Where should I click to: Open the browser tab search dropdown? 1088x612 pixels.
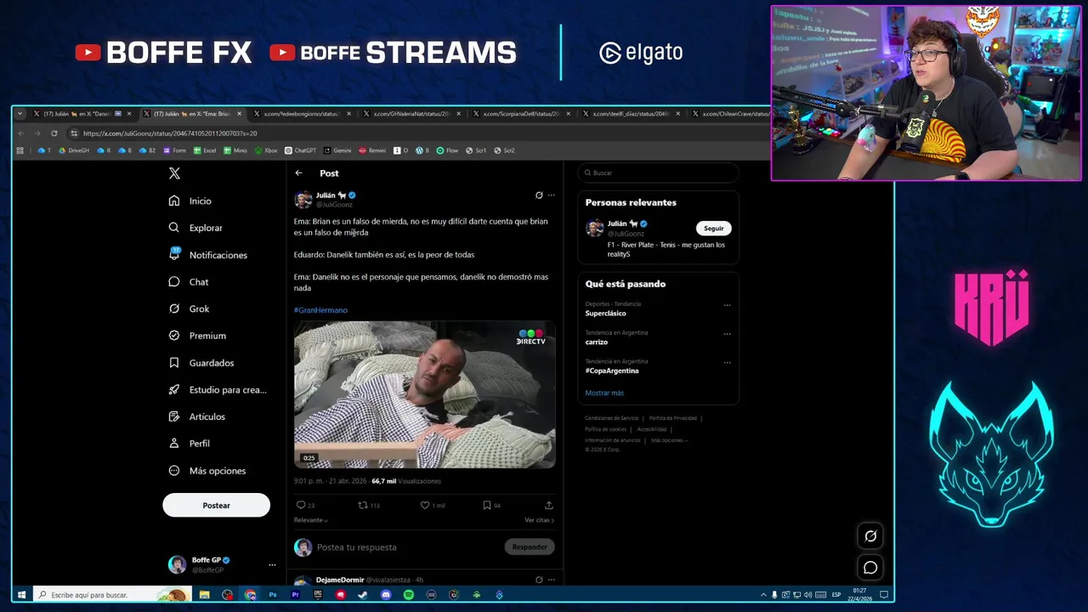pyautogui.click(x=20, y=114)
